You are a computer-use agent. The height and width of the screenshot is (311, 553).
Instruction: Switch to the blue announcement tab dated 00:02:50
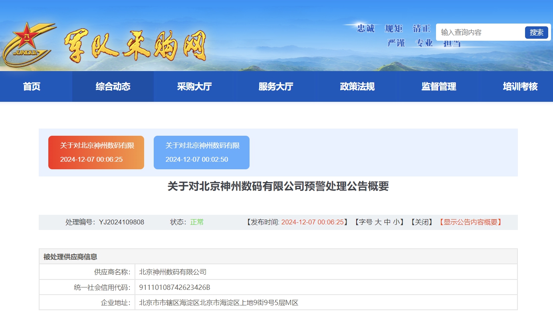click(x=202, y=153)
